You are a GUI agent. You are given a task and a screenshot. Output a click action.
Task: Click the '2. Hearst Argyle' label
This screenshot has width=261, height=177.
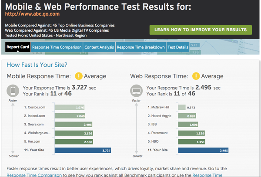[160, 116]
